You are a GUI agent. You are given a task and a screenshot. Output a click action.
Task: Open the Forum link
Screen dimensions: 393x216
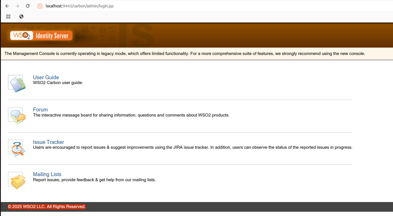coord(40,109)
